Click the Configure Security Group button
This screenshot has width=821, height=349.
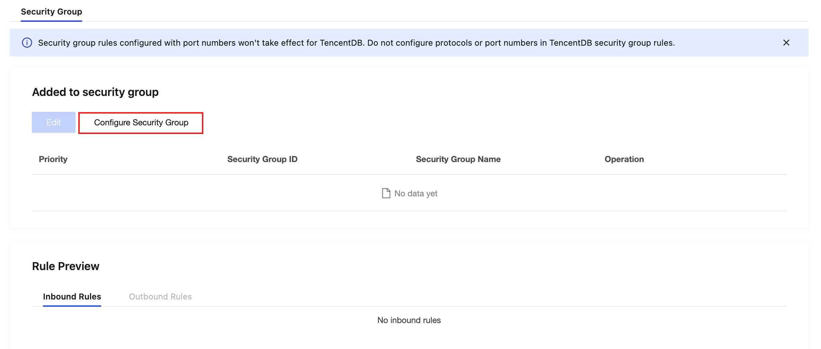click(x=141, y=123)
